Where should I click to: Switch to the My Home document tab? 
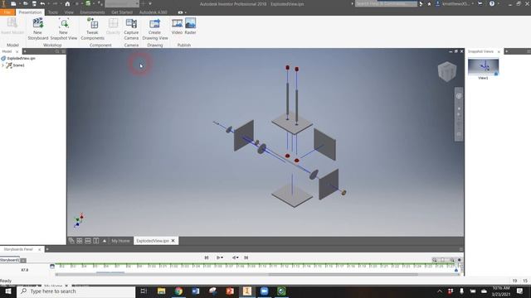click(120, 241)
